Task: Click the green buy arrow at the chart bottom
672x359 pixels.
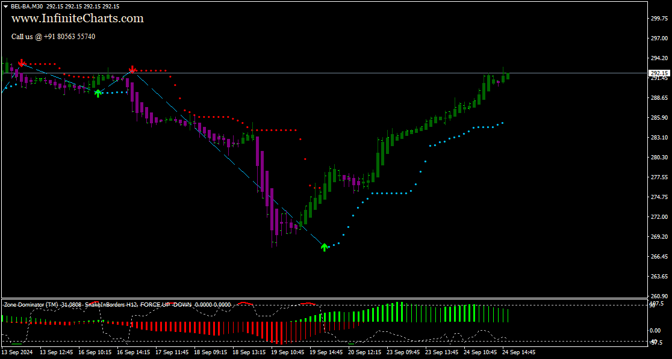Action: (324, 247)
